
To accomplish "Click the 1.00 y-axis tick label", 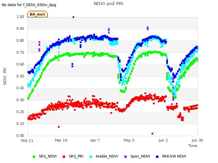I will pos(20,17).
